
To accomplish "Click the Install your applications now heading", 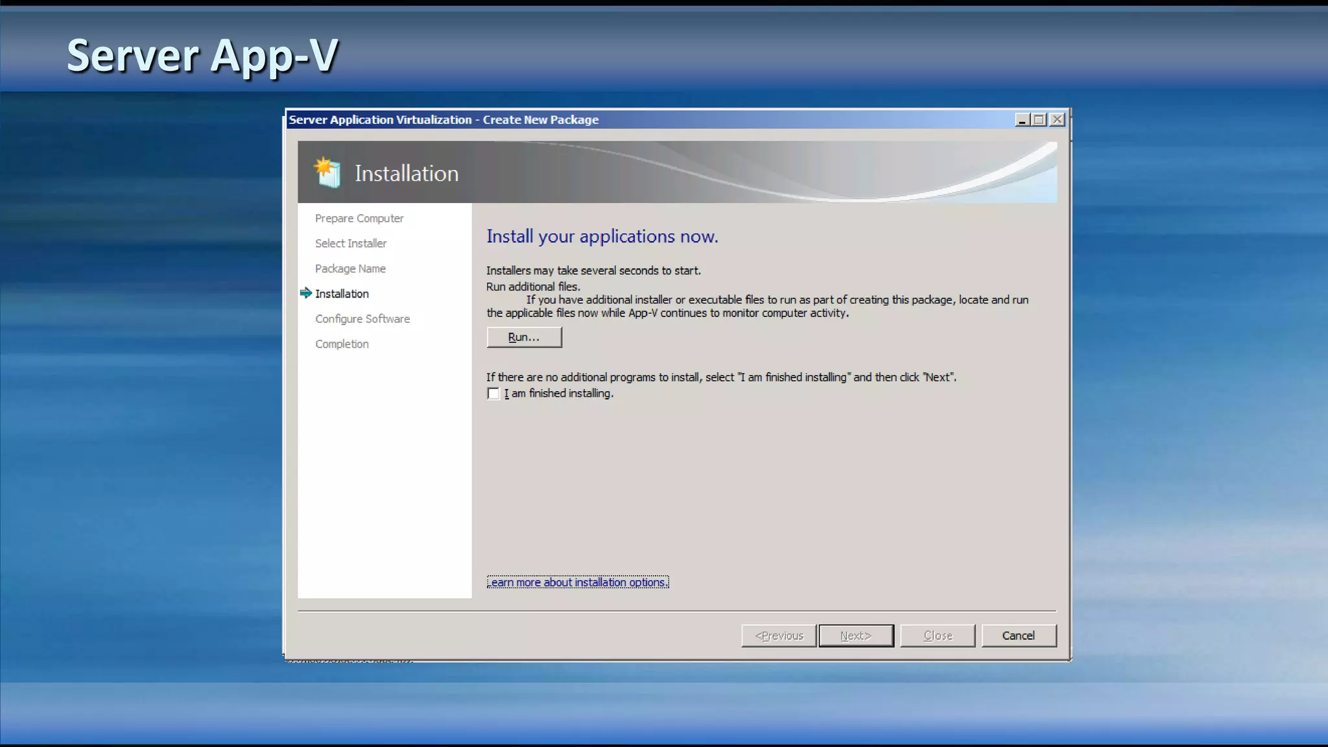I will point(602,237).
